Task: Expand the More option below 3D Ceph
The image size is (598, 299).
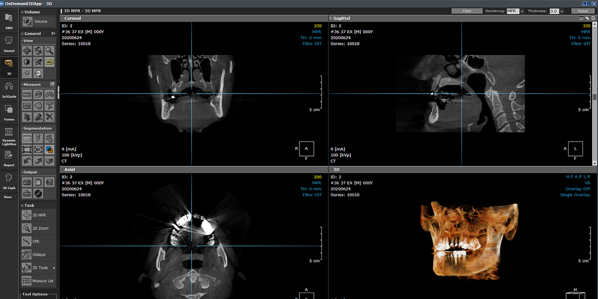Action: [8, 197]
